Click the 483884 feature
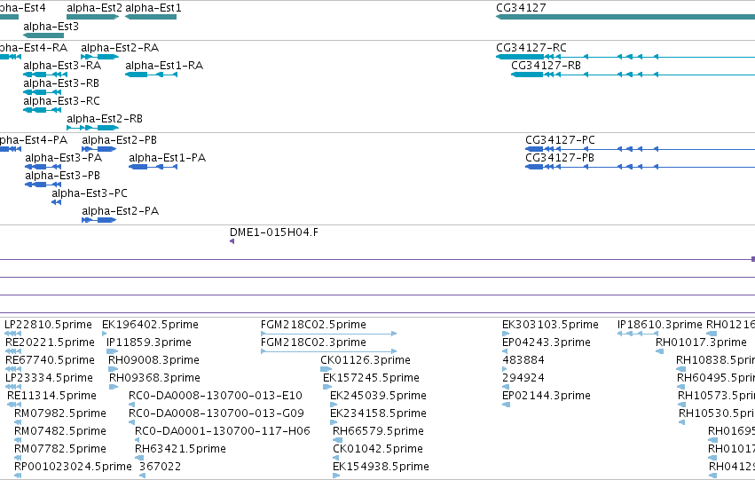 tap(505, 369)
